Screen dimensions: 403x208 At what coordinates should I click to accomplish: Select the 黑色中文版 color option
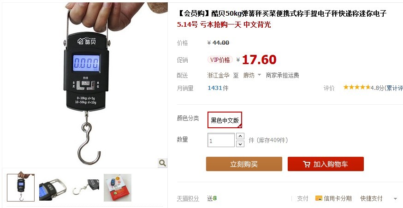[x=225, y=120]
